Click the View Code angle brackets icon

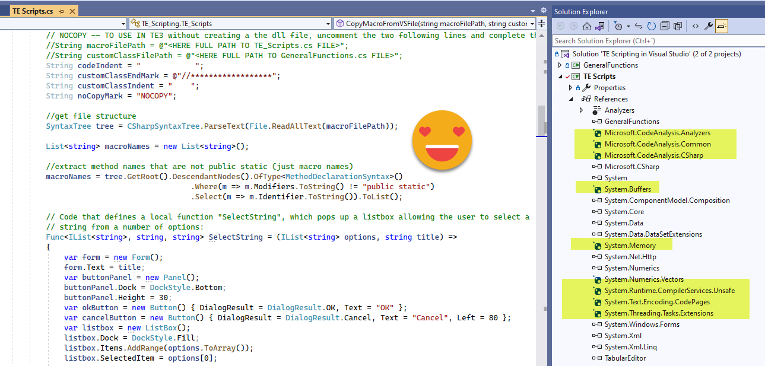pyautogui.click(x=694, y=26)
